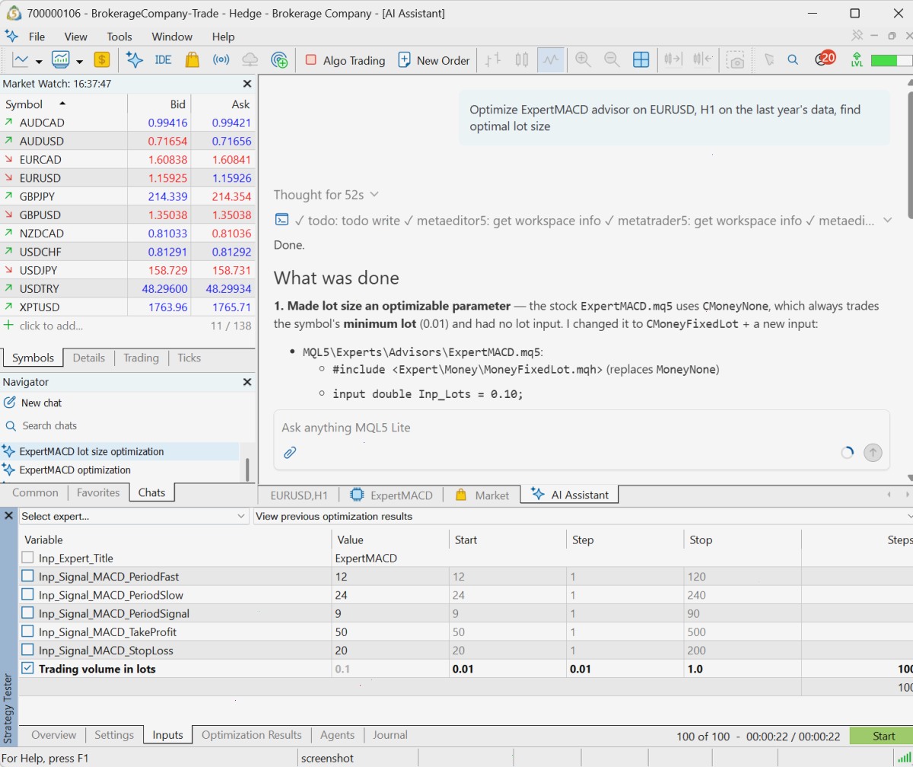Switch chart to candlestick mode
Viewport: 913px width, 767px height.
pyautogui.click(x=522, y=60)
